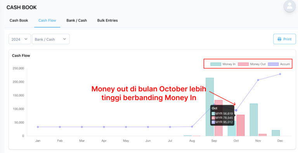Click the MYR 95,012 tooltip value
298x153 pixels.
click(x=224, y=122)
